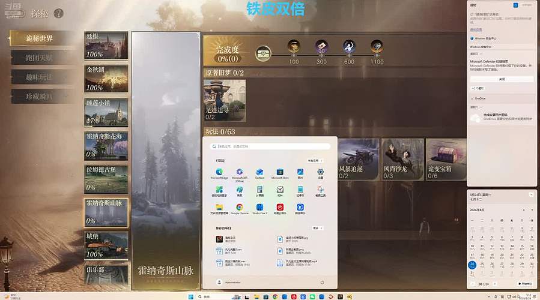The image size is (540, 300).
Task: Select the 俱乐部 region thumbnail
Action: 106,275
